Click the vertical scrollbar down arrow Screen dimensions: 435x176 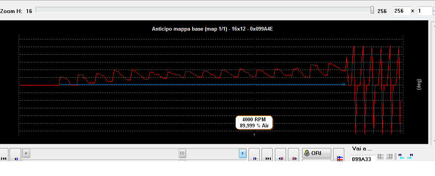(433, 140)
